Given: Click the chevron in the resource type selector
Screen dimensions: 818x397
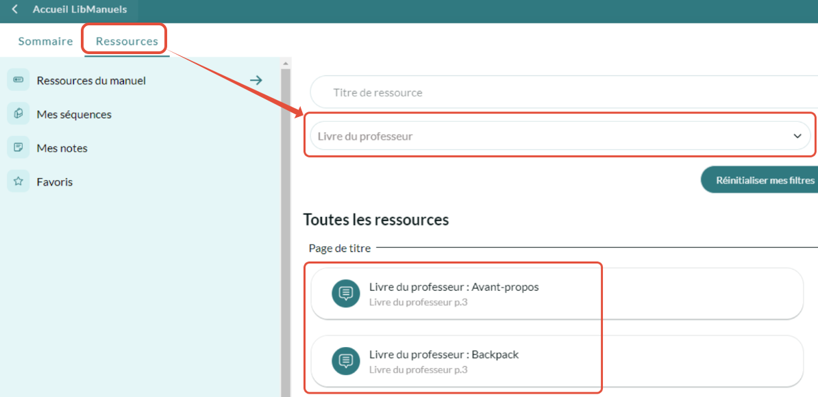Looking at the screenshot, I should click(797, 136).
